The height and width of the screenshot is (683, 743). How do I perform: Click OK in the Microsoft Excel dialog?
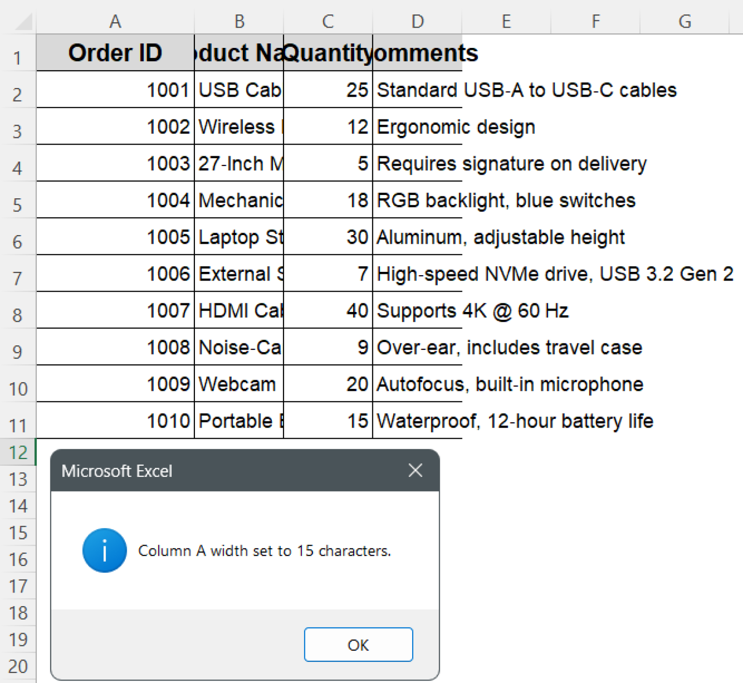(358, 644)
